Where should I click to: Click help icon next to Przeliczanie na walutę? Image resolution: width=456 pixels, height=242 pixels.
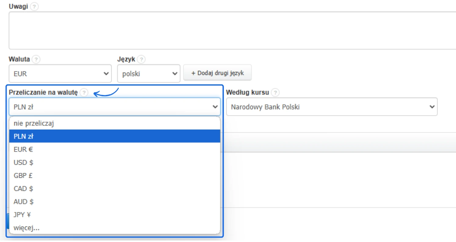point(84,93)
